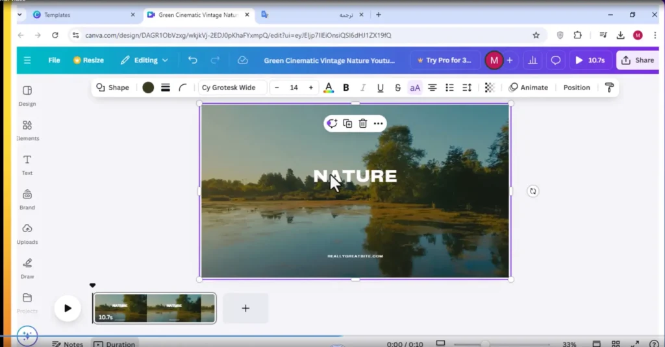Delete the selected element with the trash icon
Screen dimensions: 665x347
(362, 123)
